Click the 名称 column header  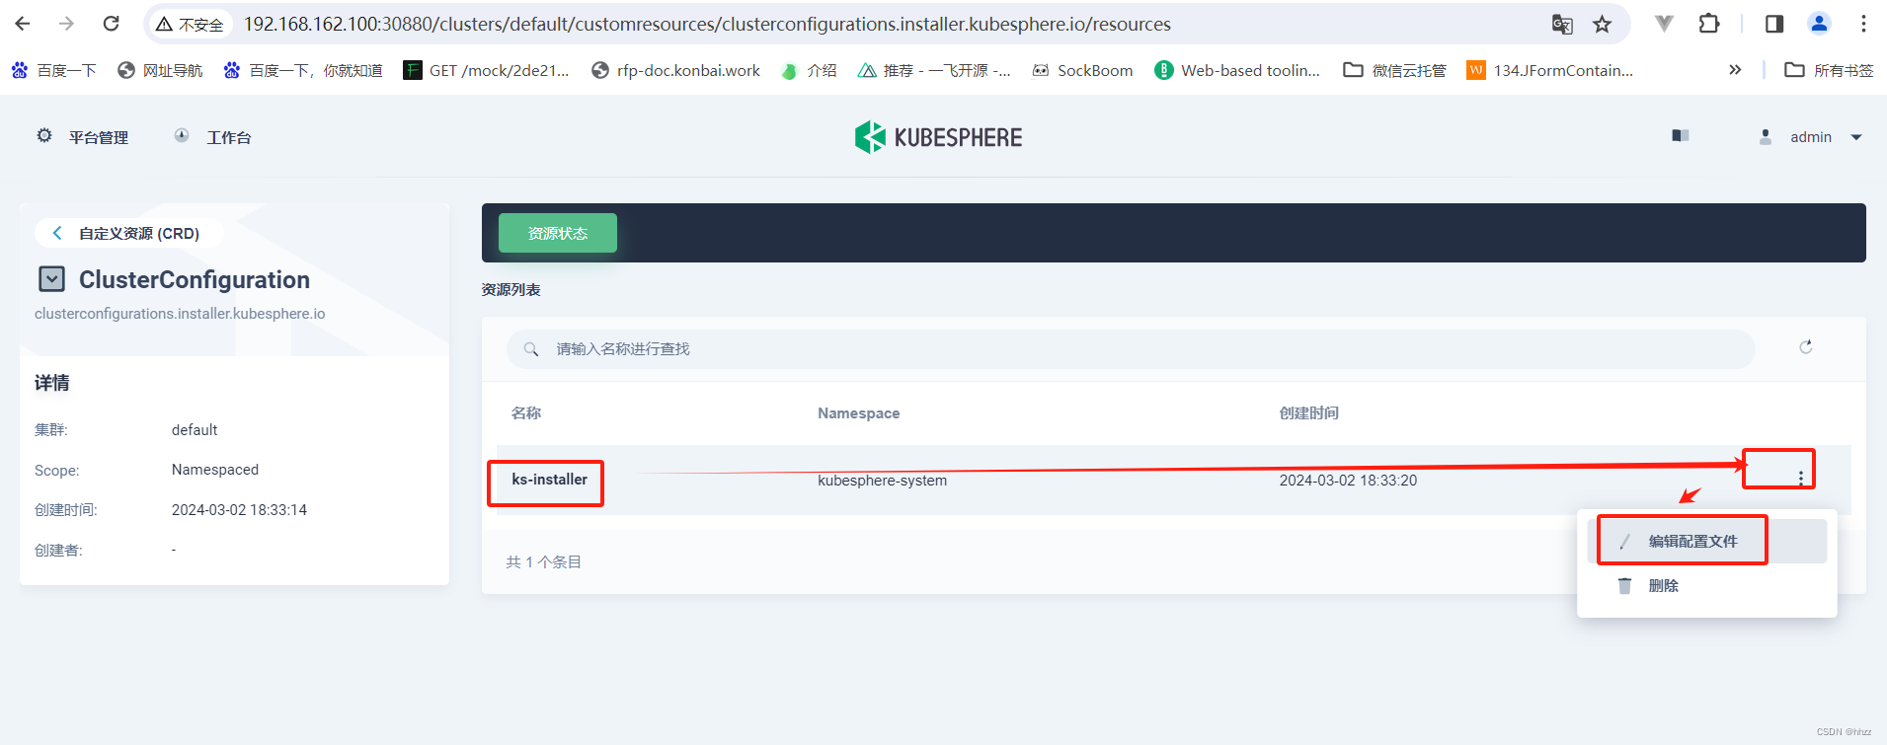click(x=526, y=412)
